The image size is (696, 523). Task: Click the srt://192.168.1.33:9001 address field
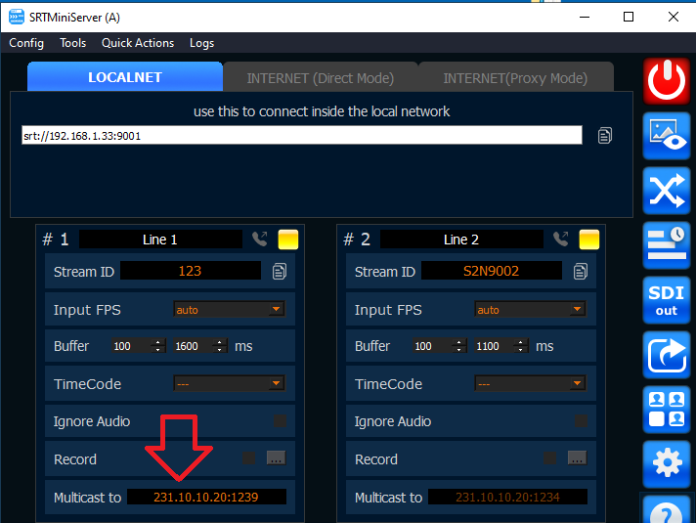pos(302,135)
